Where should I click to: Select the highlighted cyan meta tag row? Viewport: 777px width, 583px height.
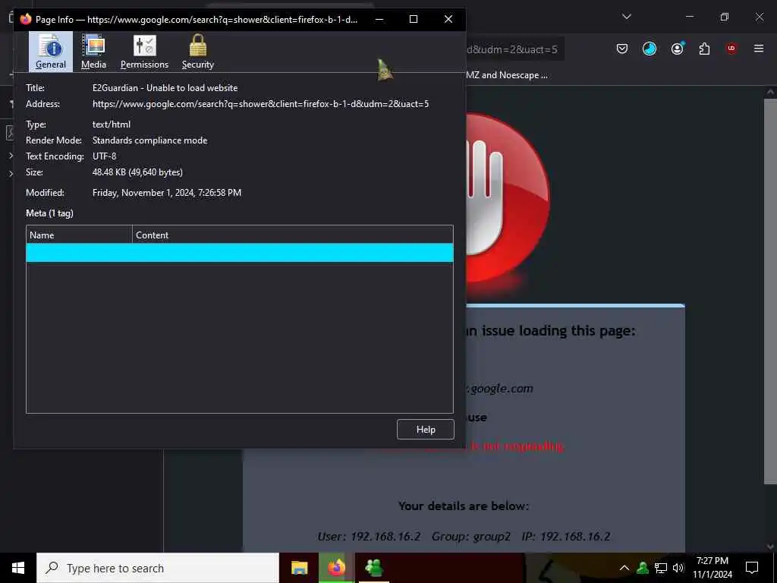tap(239, 252)
